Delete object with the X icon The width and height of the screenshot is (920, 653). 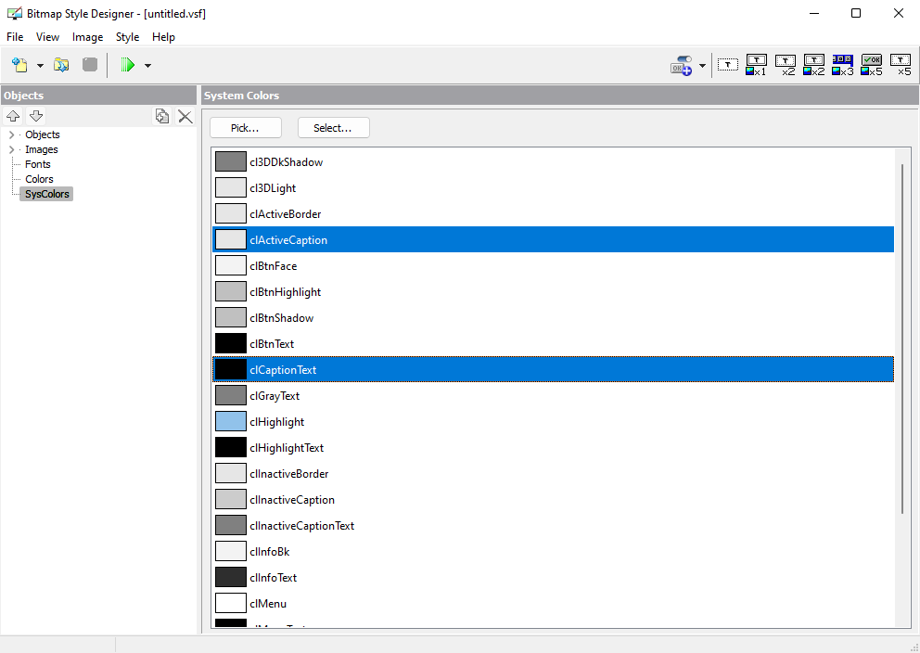(x=185, y=116)
